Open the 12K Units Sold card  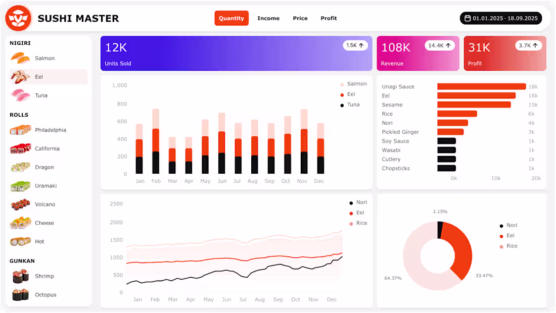(x=236, y=53)
